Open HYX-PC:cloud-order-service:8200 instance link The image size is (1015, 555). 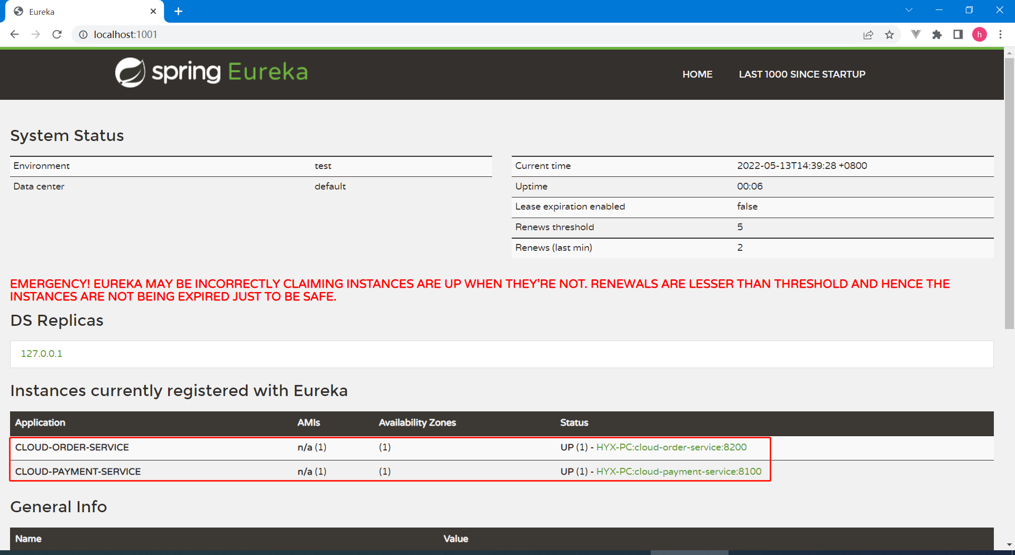671,447
